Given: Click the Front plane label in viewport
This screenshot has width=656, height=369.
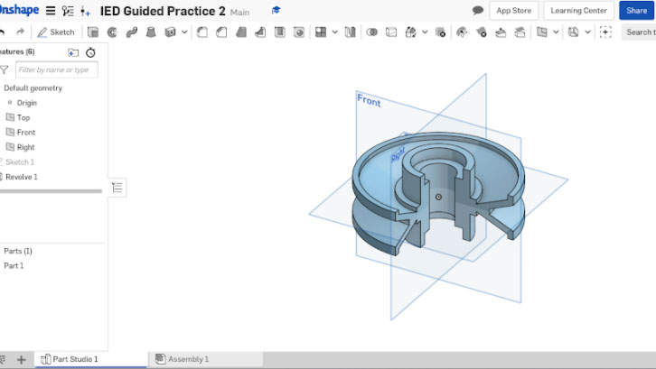Looking at the screenshot, I should click(369, 101).
